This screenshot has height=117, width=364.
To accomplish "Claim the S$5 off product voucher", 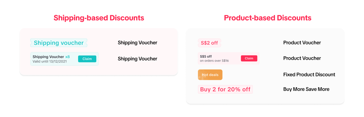I will (249, 58).
